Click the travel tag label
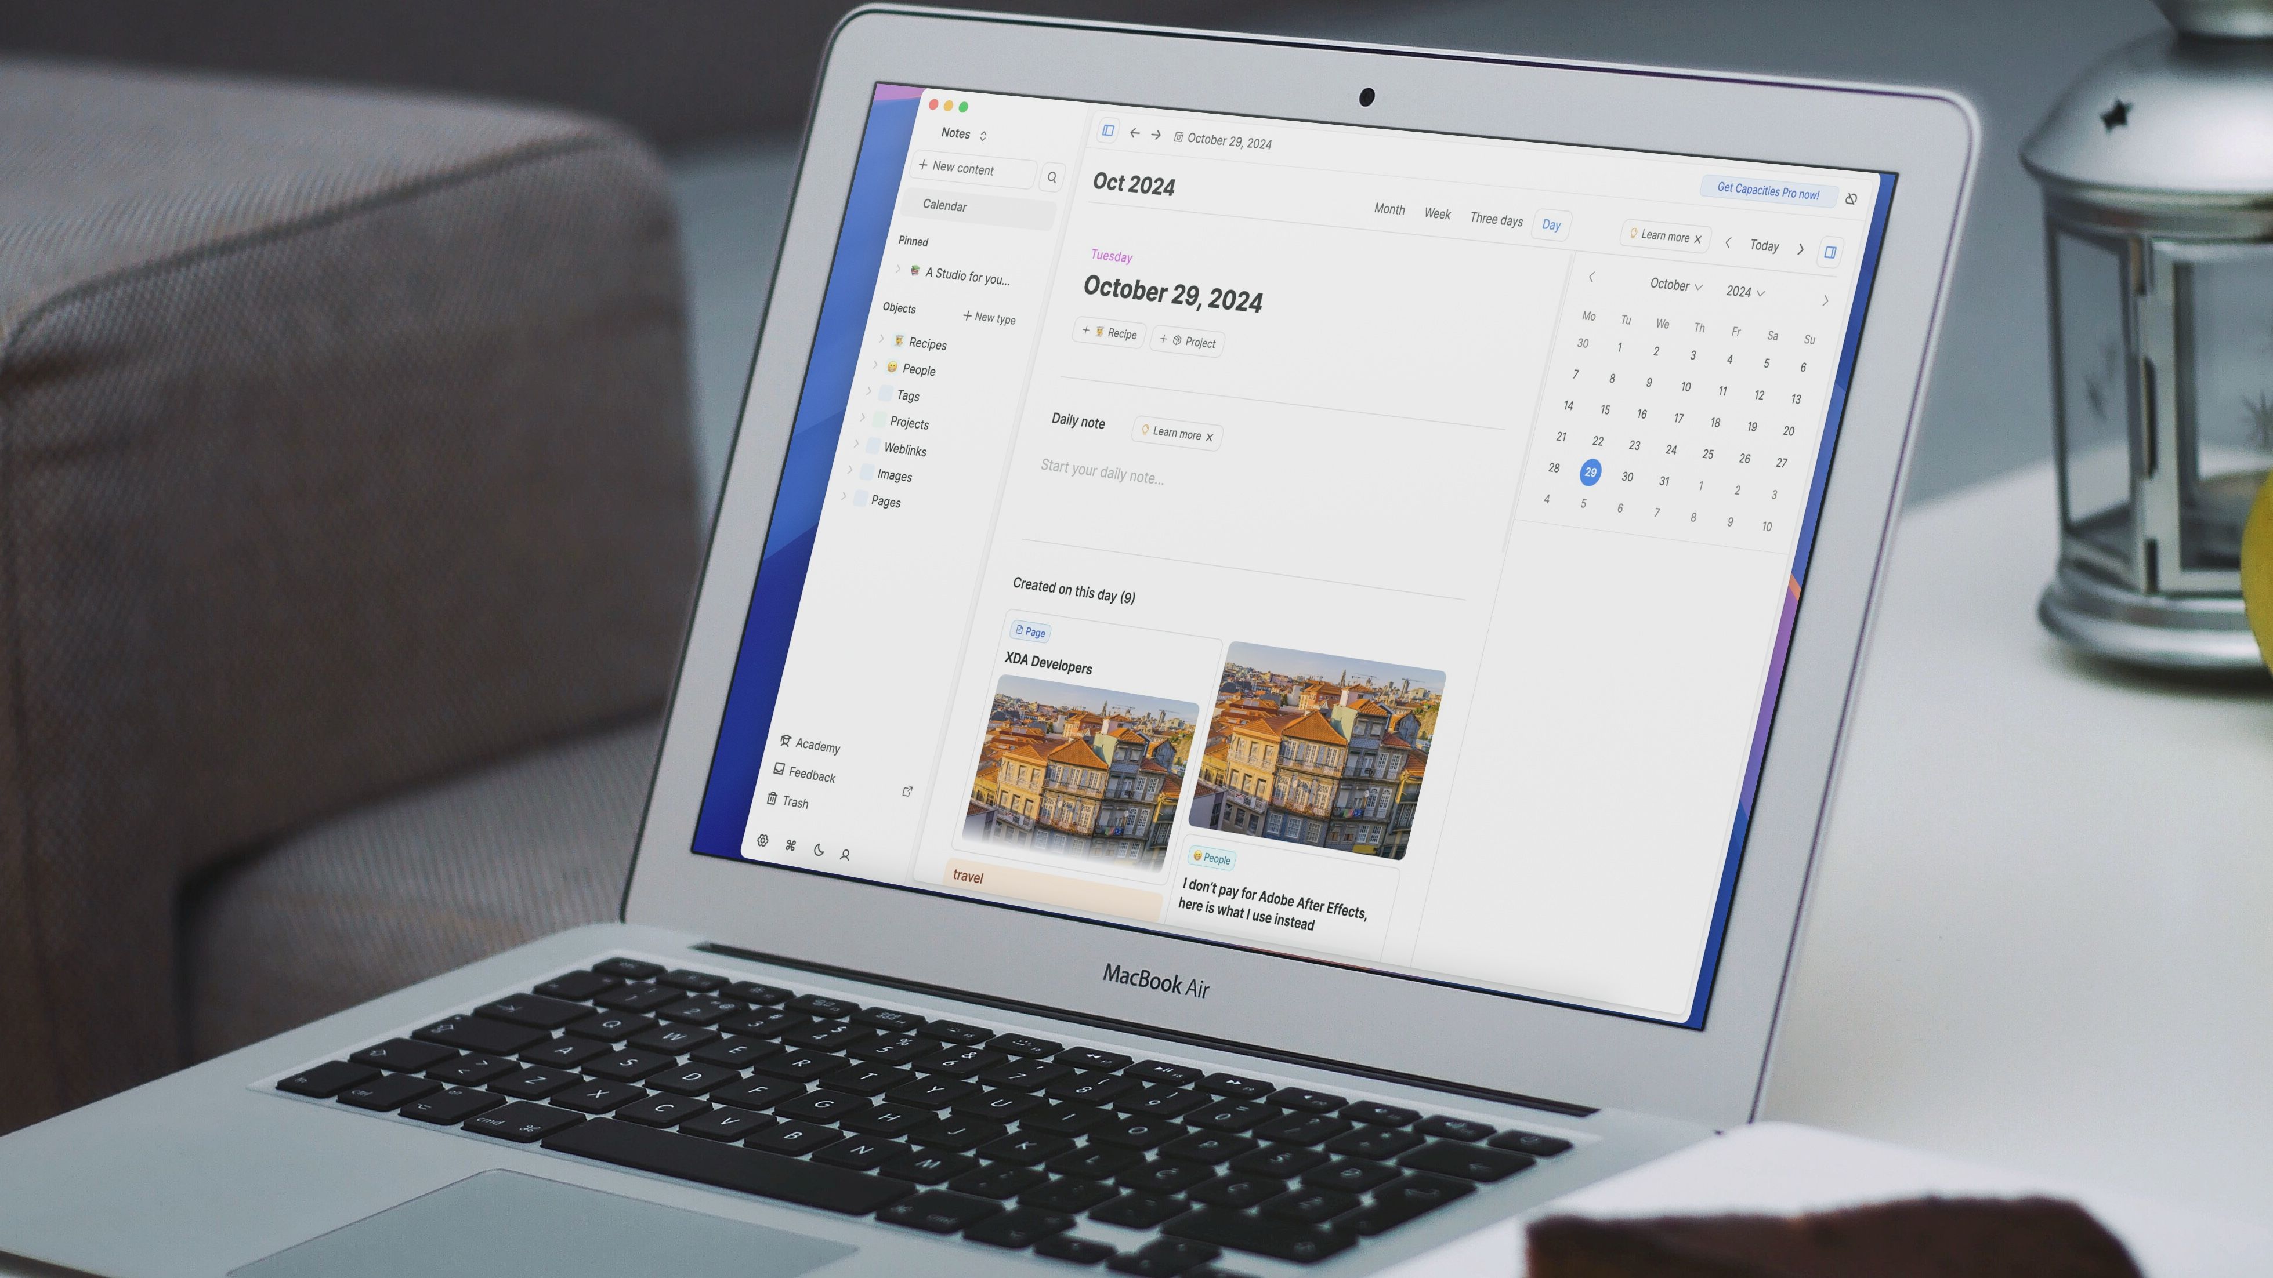The width and height of the screenshot is (2273, 1278). [x=967, y=876]
